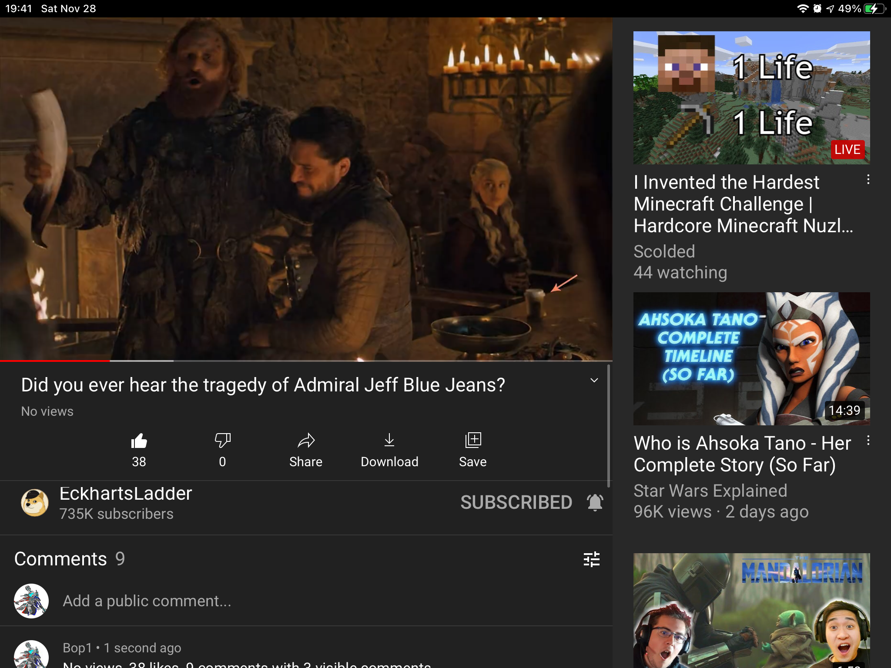Tap the alarm icon in status bar
The width and height of the screenshot is (891, 668).
tap(817, 9)
